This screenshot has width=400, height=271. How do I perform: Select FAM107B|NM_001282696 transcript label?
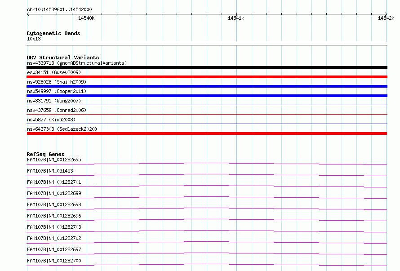point(54,216)
